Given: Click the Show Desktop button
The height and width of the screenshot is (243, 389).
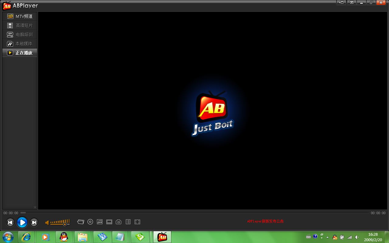Looking at the screenshot, I should (x=387, y=237).
